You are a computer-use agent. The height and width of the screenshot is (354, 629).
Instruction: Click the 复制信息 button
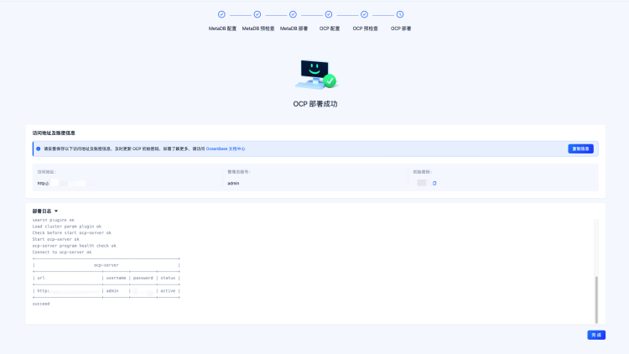pyautogui.click(x=580, y=149)
